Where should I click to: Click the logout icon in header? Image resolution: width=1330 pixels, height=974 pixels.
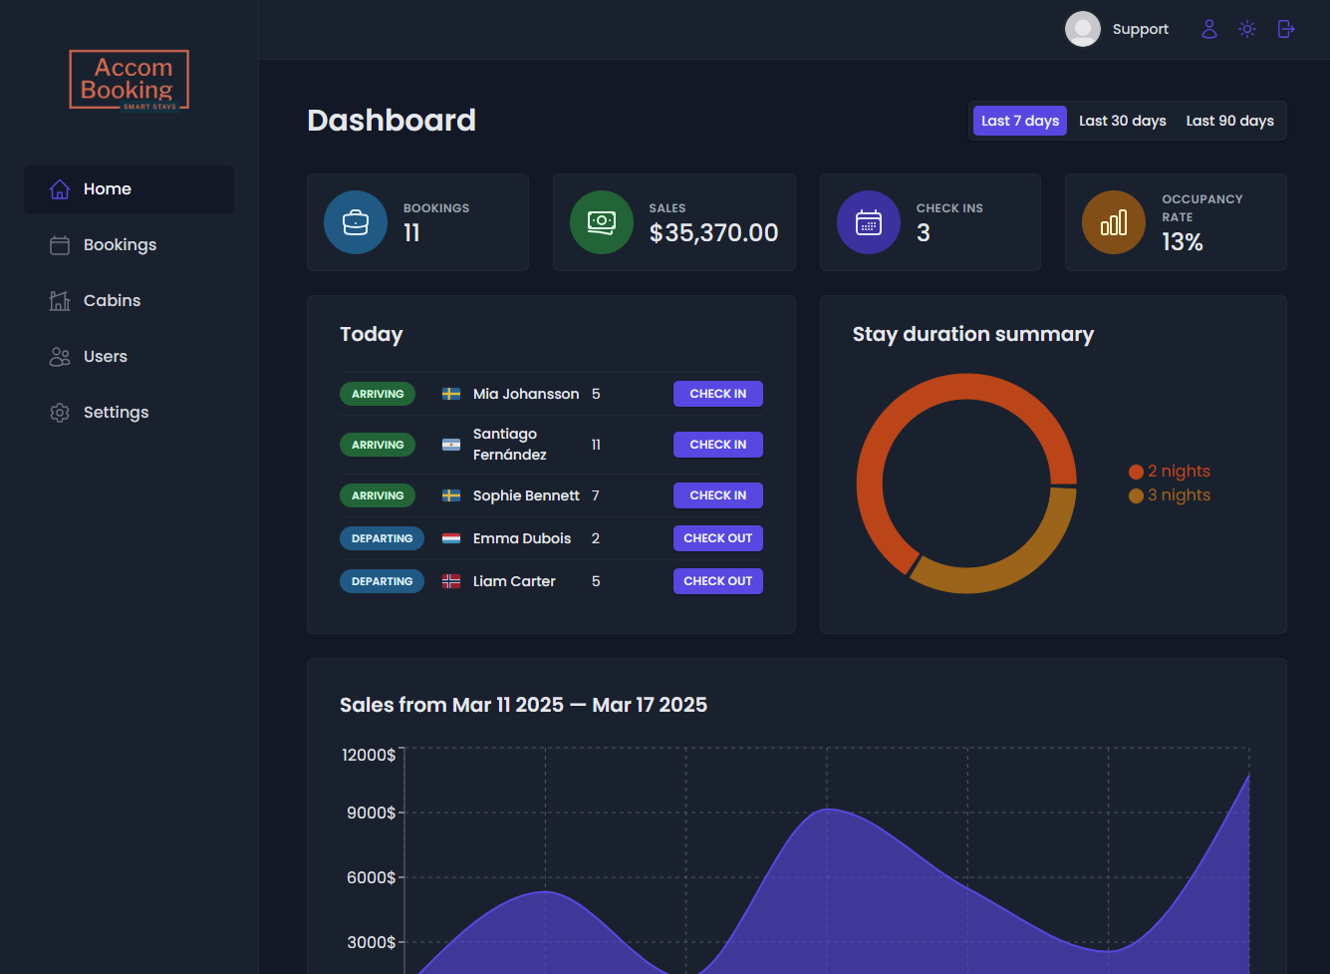coord(1286,29)
